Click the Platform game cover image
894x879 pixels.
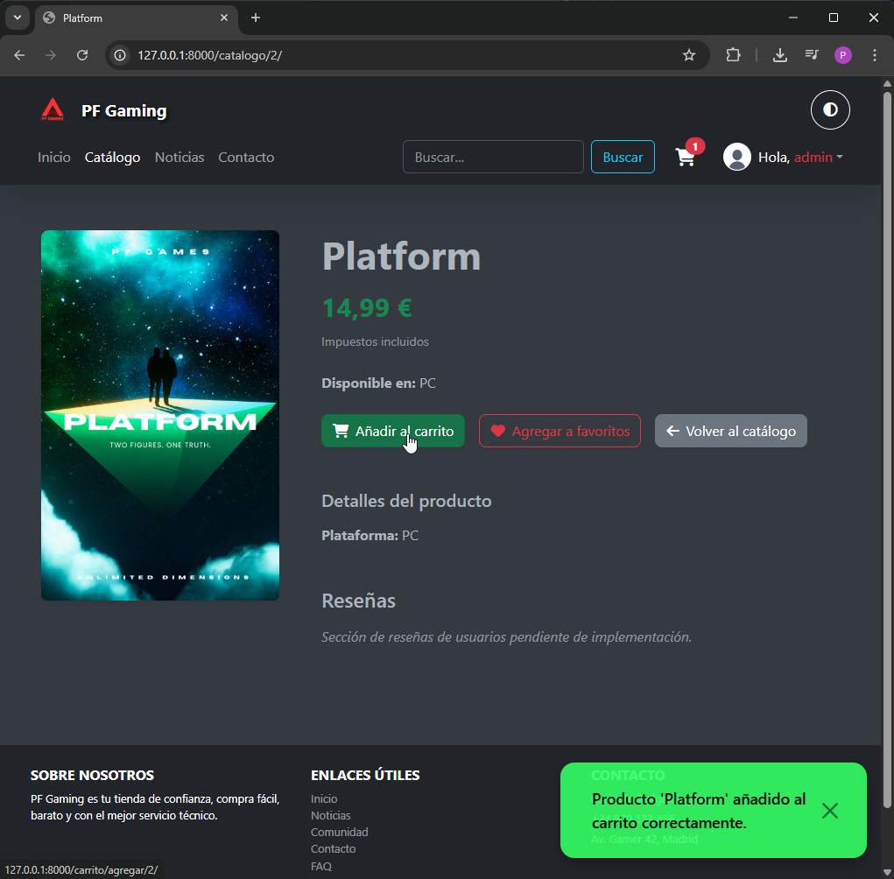tap(160, 415)
